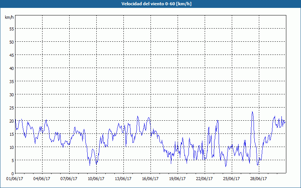The width and height of the screenshot is (301, 188).
Task: Click the date label 28/06/17
Action: tap(258, 179)
